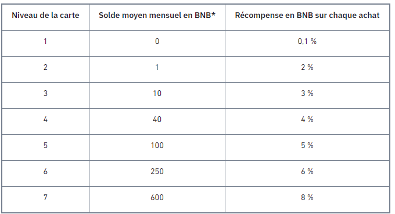This screenshot has height=214, width=395.
Task: Select the card level 7 cell
Action: point(45,198)
